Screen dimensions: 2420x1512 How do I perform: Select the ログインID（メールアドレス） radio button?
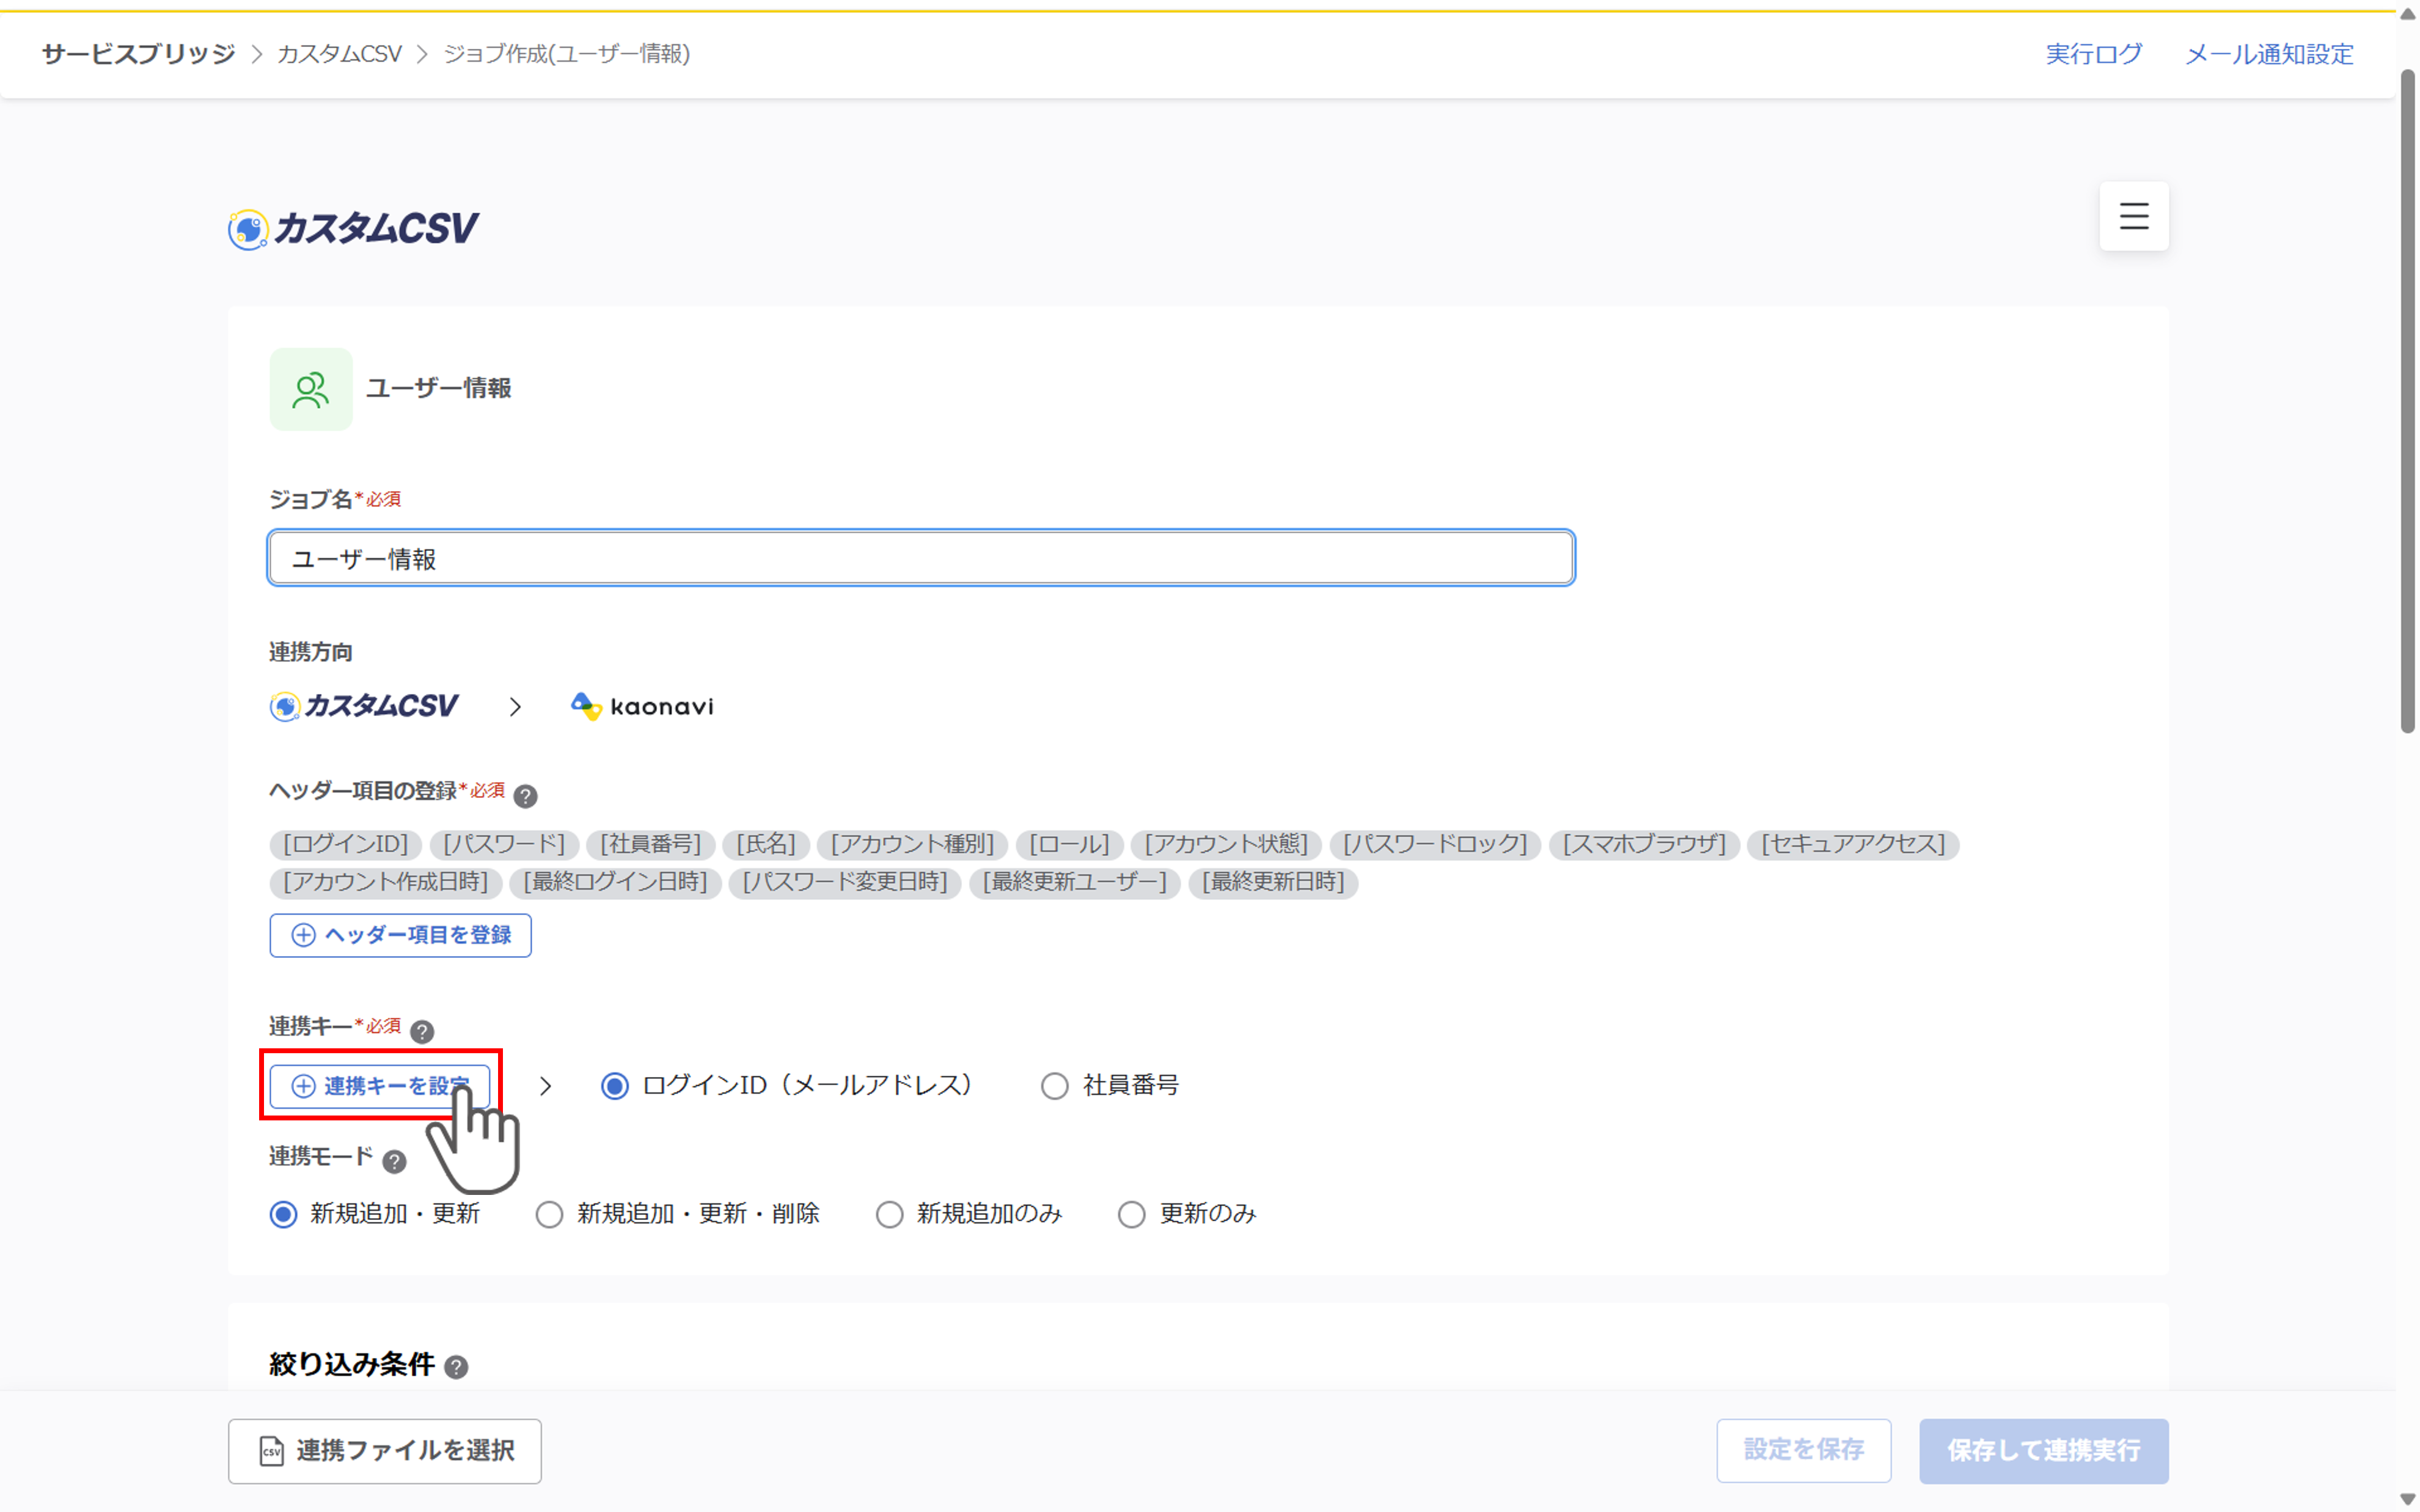[615, 1085]
